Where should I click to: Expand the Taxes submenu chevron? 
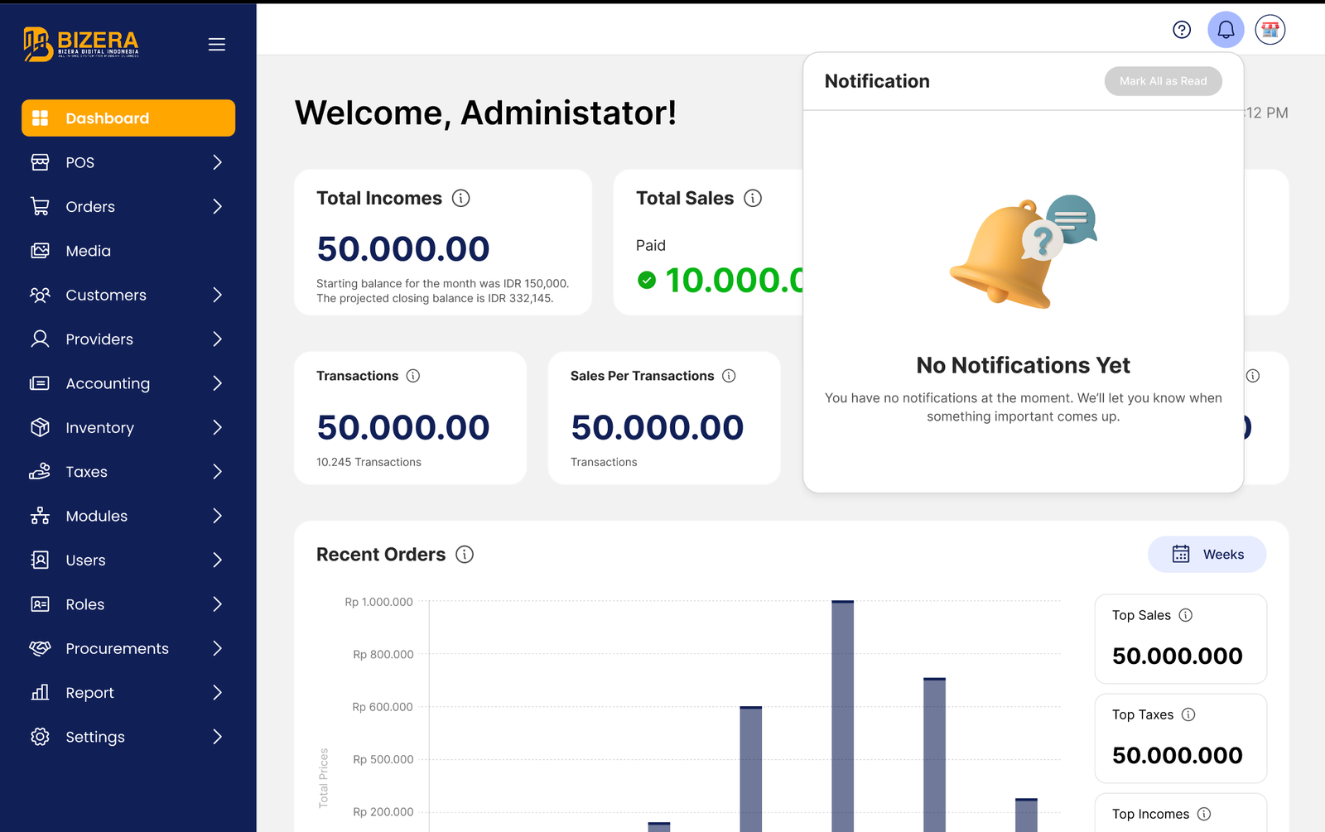click(x=217, y=471)
